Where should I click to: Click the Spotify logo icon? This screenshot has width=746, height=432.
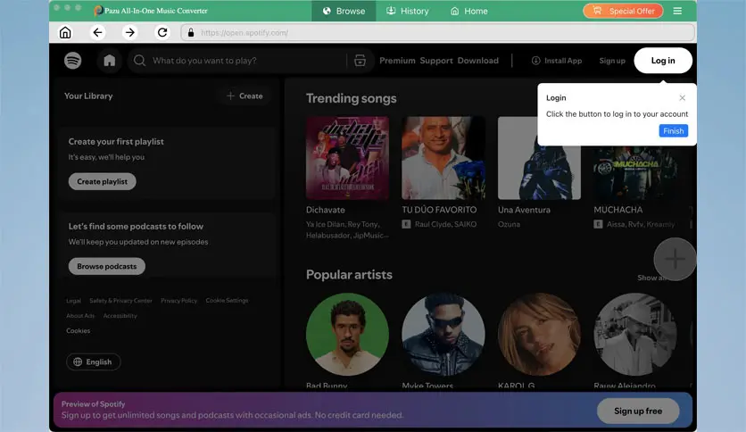(x=73, y=61)
